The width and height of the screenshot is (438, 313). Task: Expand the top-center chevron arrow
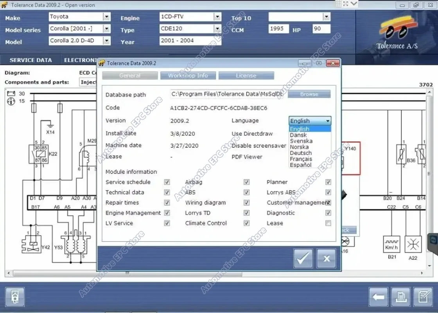coord(354,4)
